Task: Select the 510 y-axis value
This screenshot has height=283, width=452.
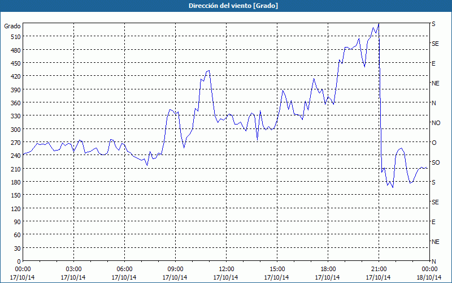Action: pyautogui.click(x=16, y=37)
